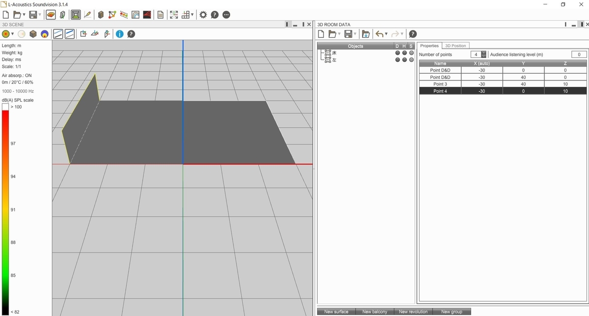Open the undo history dropdown arrow
Viewport: 589px width, 316px height.
pos(386,34)
